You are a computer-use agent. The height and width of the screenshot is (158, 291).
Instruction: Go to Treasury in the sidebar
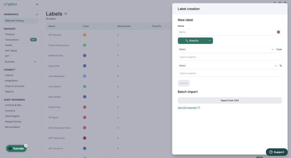10,34
